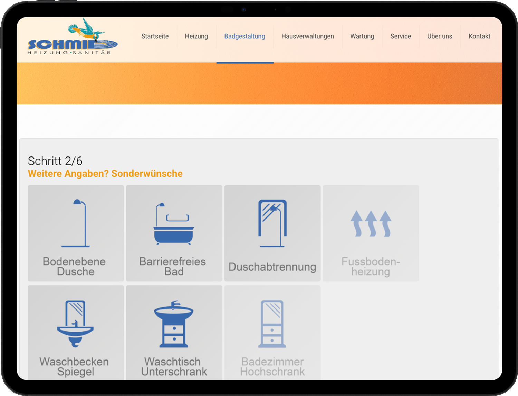518x396 pixels.
Task: Click the 'Badezimmer Hochschrank' label
Action: point(272,366)
